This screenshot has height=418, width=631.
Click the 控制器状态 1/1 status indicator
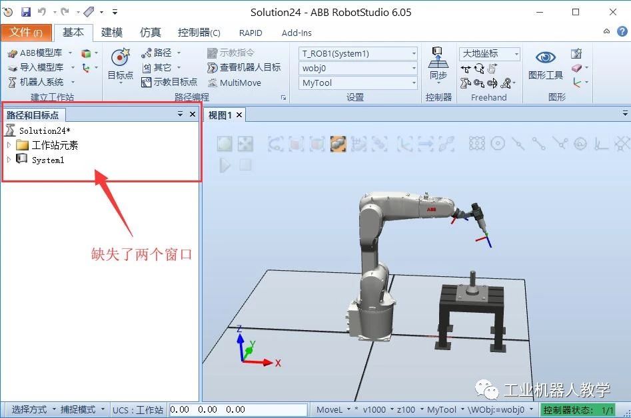tap(578, 409)
